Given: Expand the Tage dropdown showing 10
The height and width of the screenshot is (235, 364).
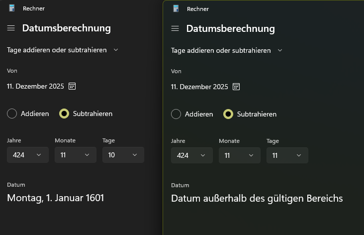Looking at the screenshot, I should pyautogui.click(x=123, y=155).
